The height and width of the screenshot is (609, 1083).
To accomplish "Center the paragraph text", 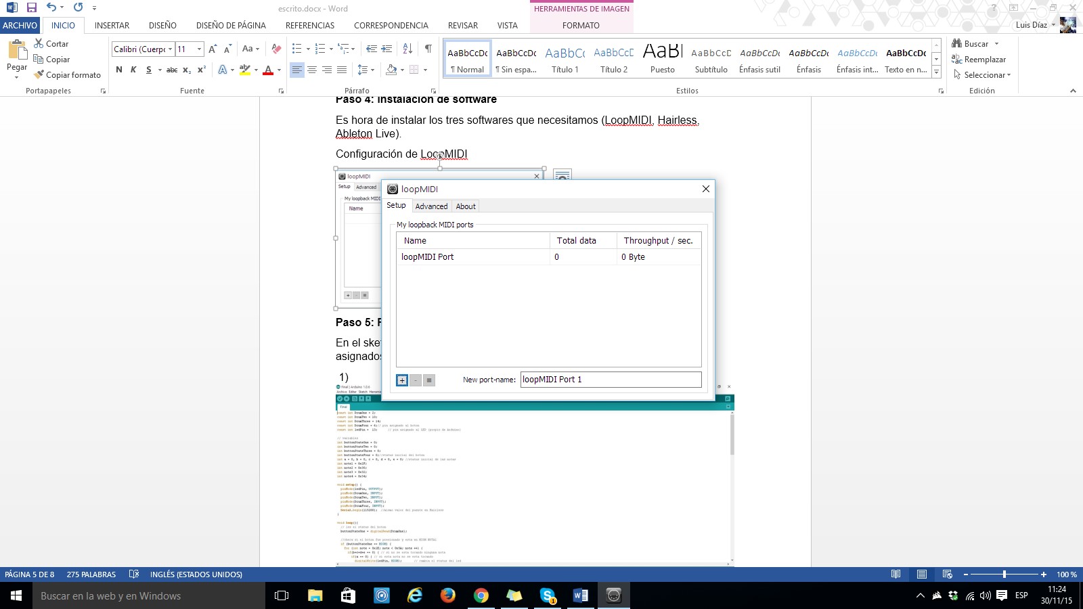I will (x=312, y=70).
